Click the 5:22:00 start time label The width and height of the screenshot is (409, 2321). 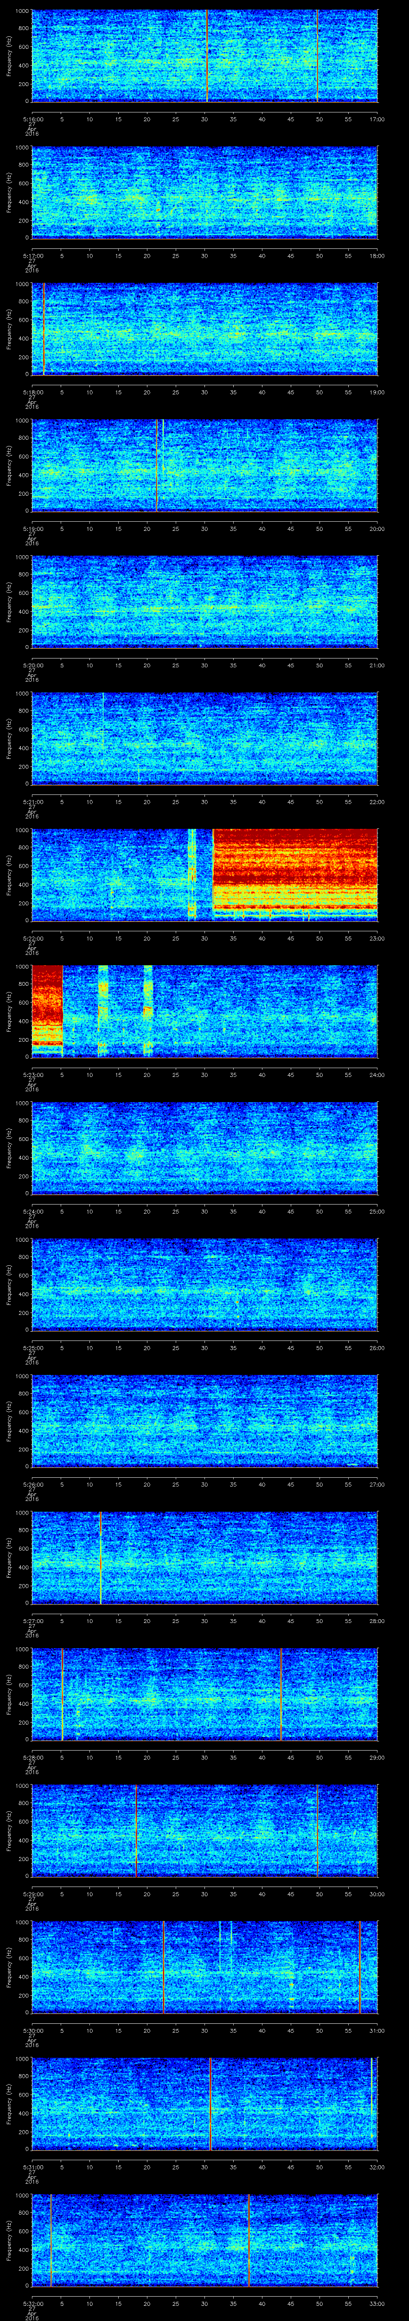pyautogui.click(x=32, y=938)
